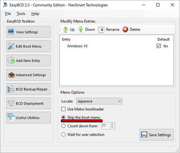The image size is (180, 153).
Task: Click the BCD Deployment icon
Action: pyautogui.click(x=11, y=103)
